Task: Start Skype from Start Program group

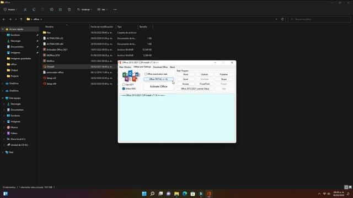Action: pyautogui.click(x=224, y=79)
